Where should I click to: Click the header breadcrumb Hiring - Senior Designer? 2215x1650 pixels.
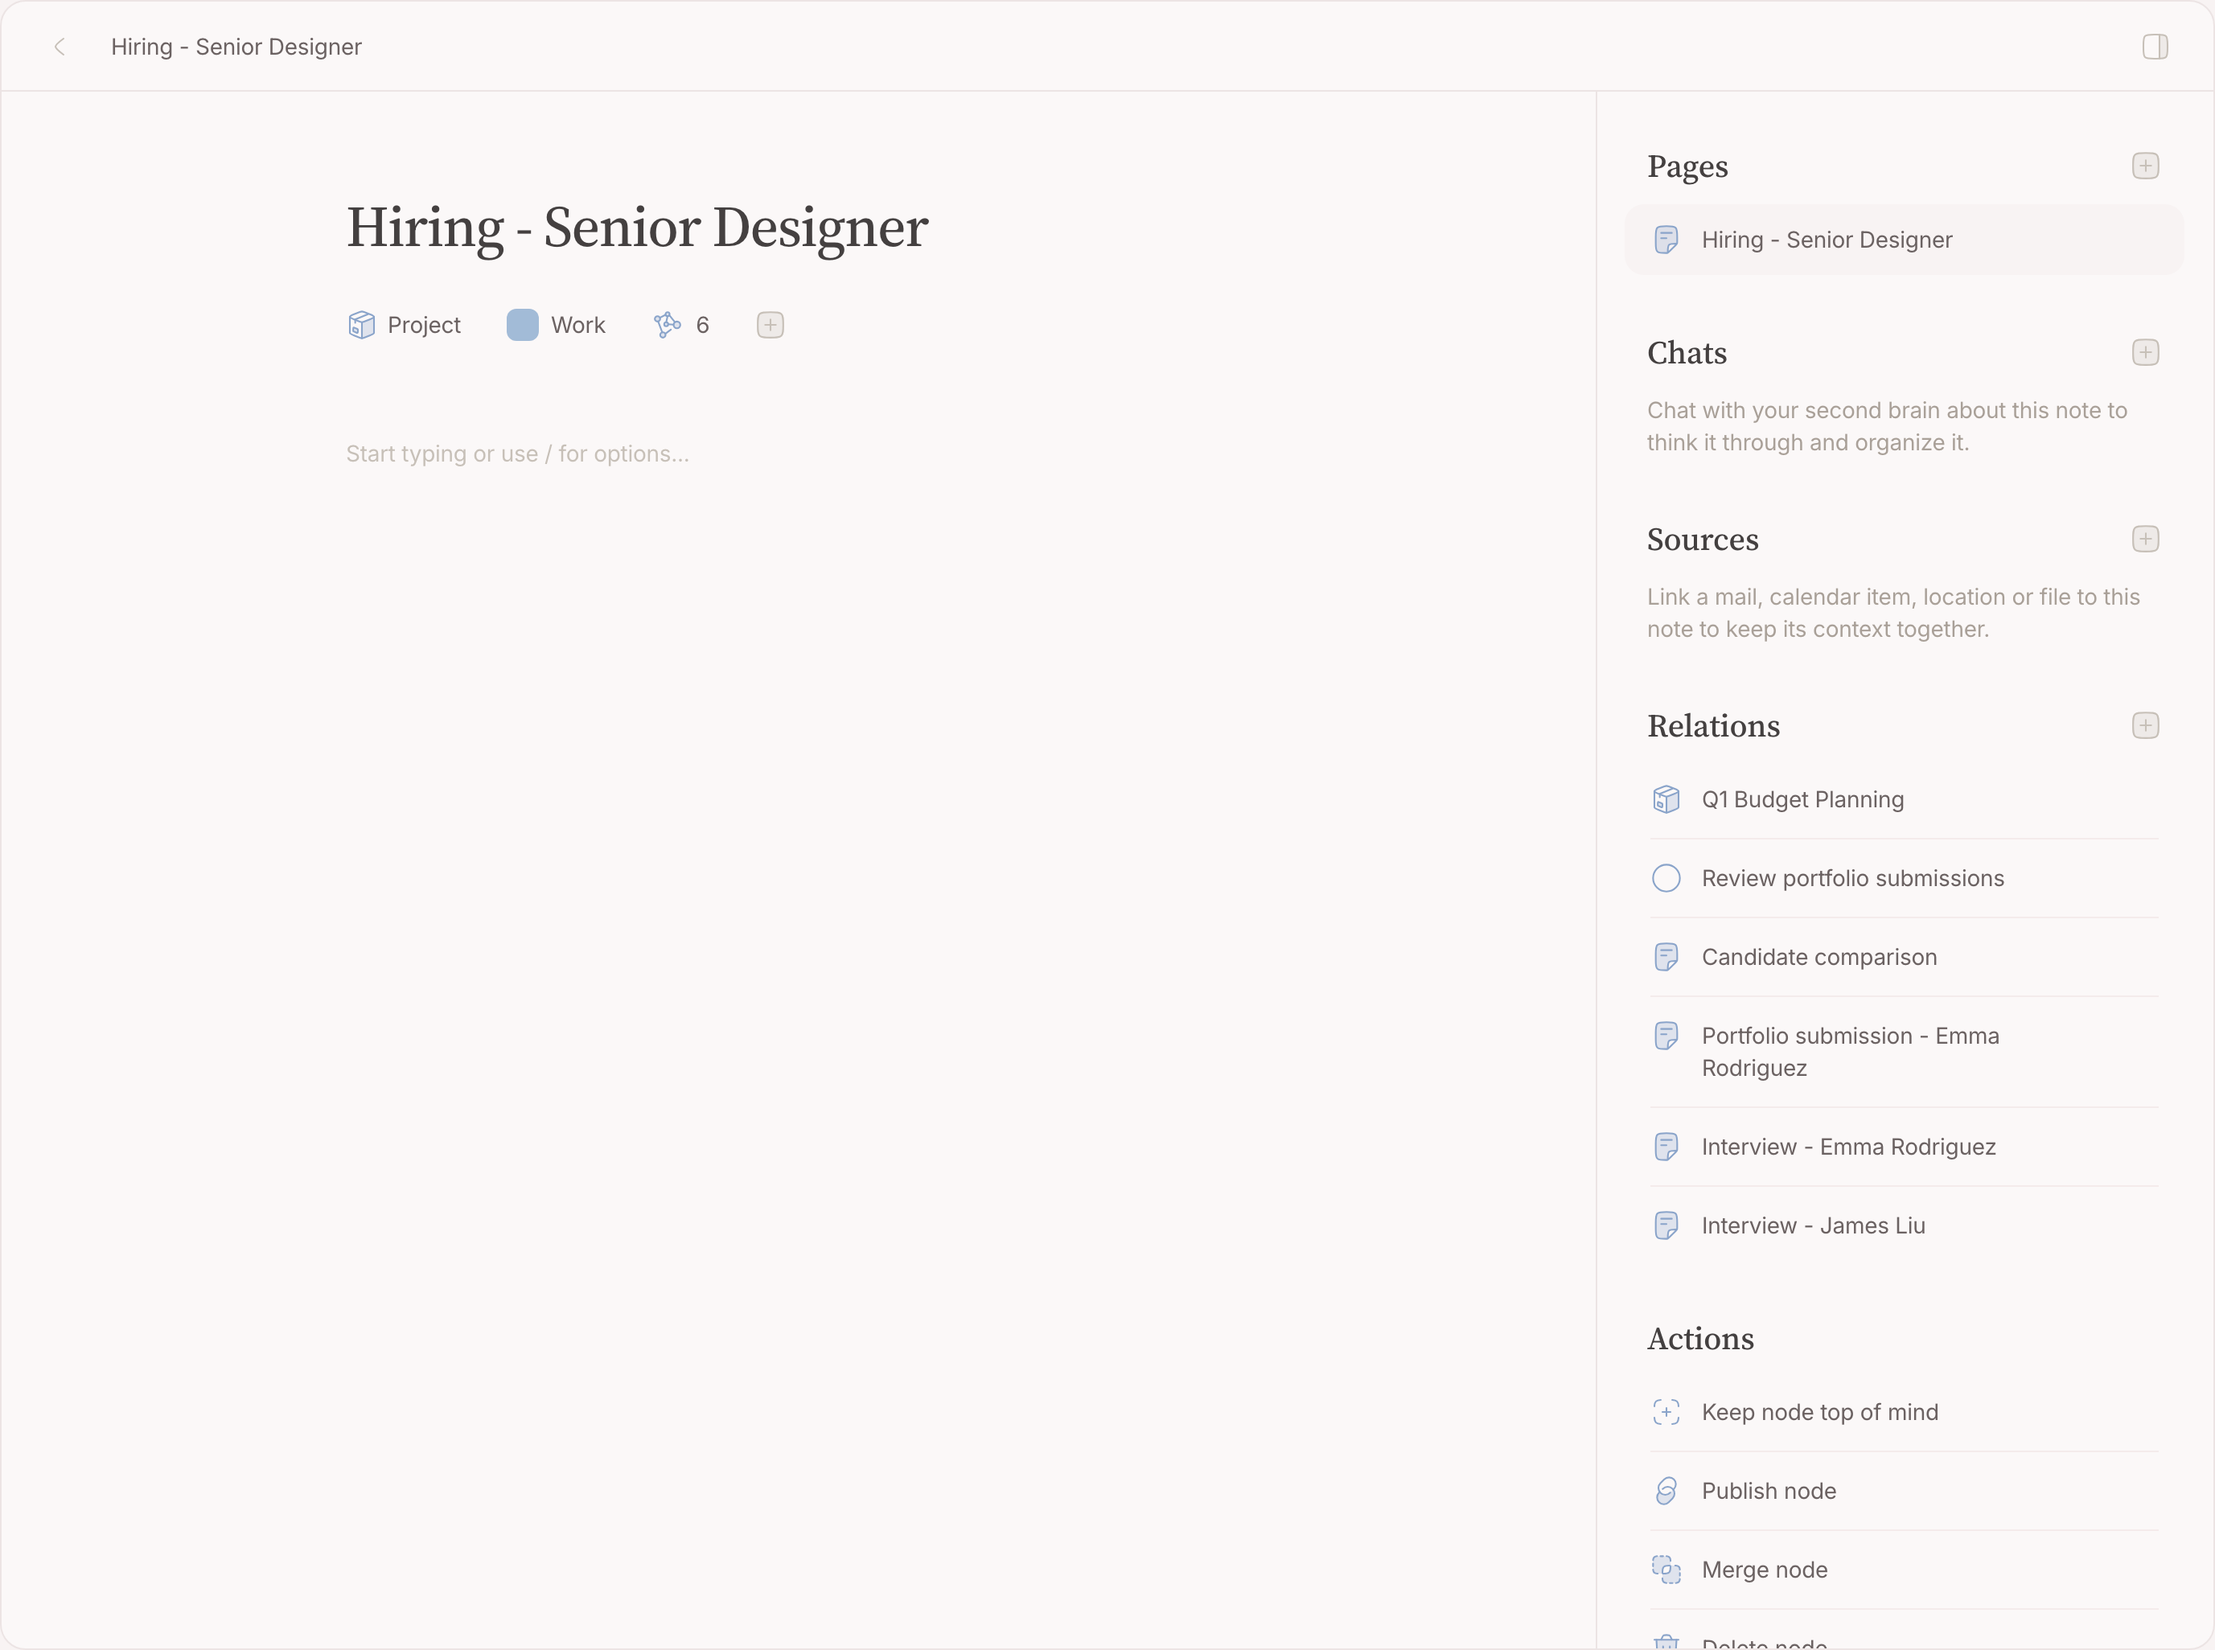click(236, 47)
